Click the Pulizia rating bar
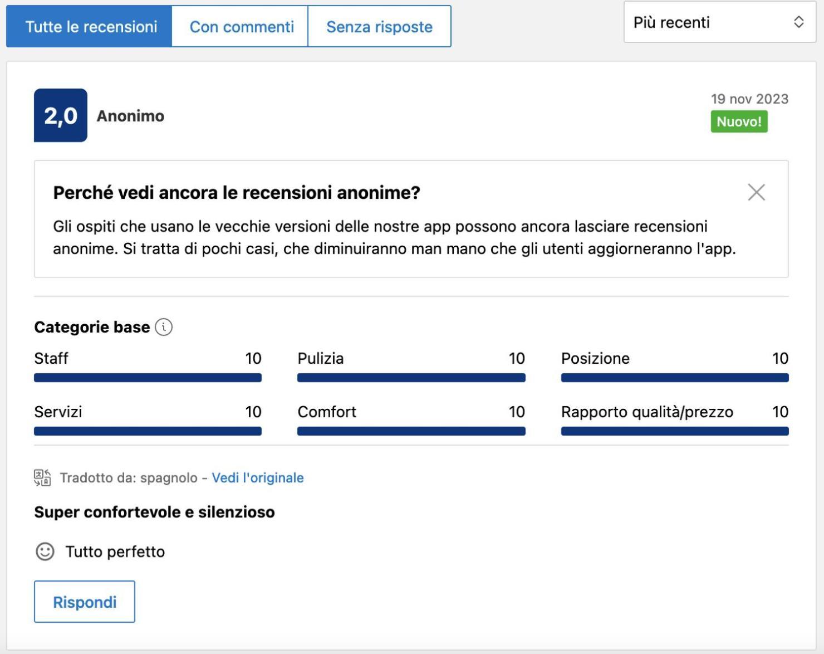 click(411, 378)
